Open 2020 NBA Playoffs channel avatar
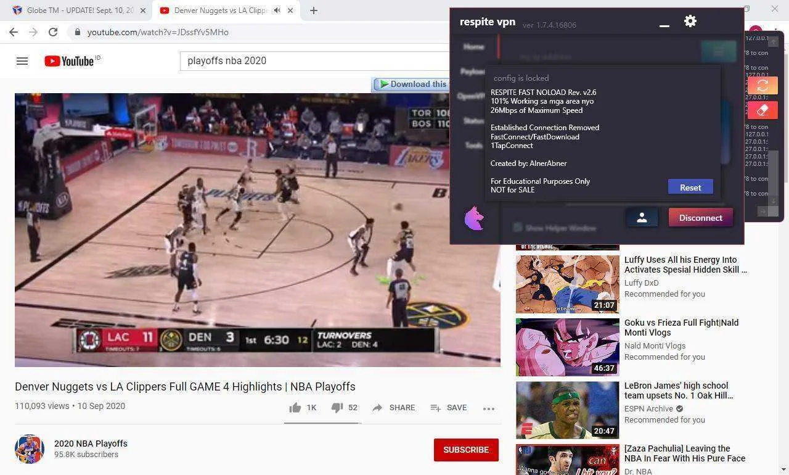 [30, 449]
